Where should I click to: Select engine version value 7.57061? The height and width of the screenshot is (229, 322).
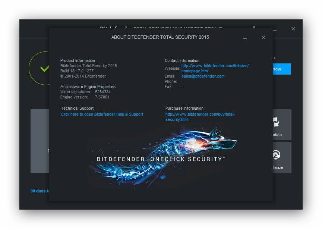pos(102,97)
